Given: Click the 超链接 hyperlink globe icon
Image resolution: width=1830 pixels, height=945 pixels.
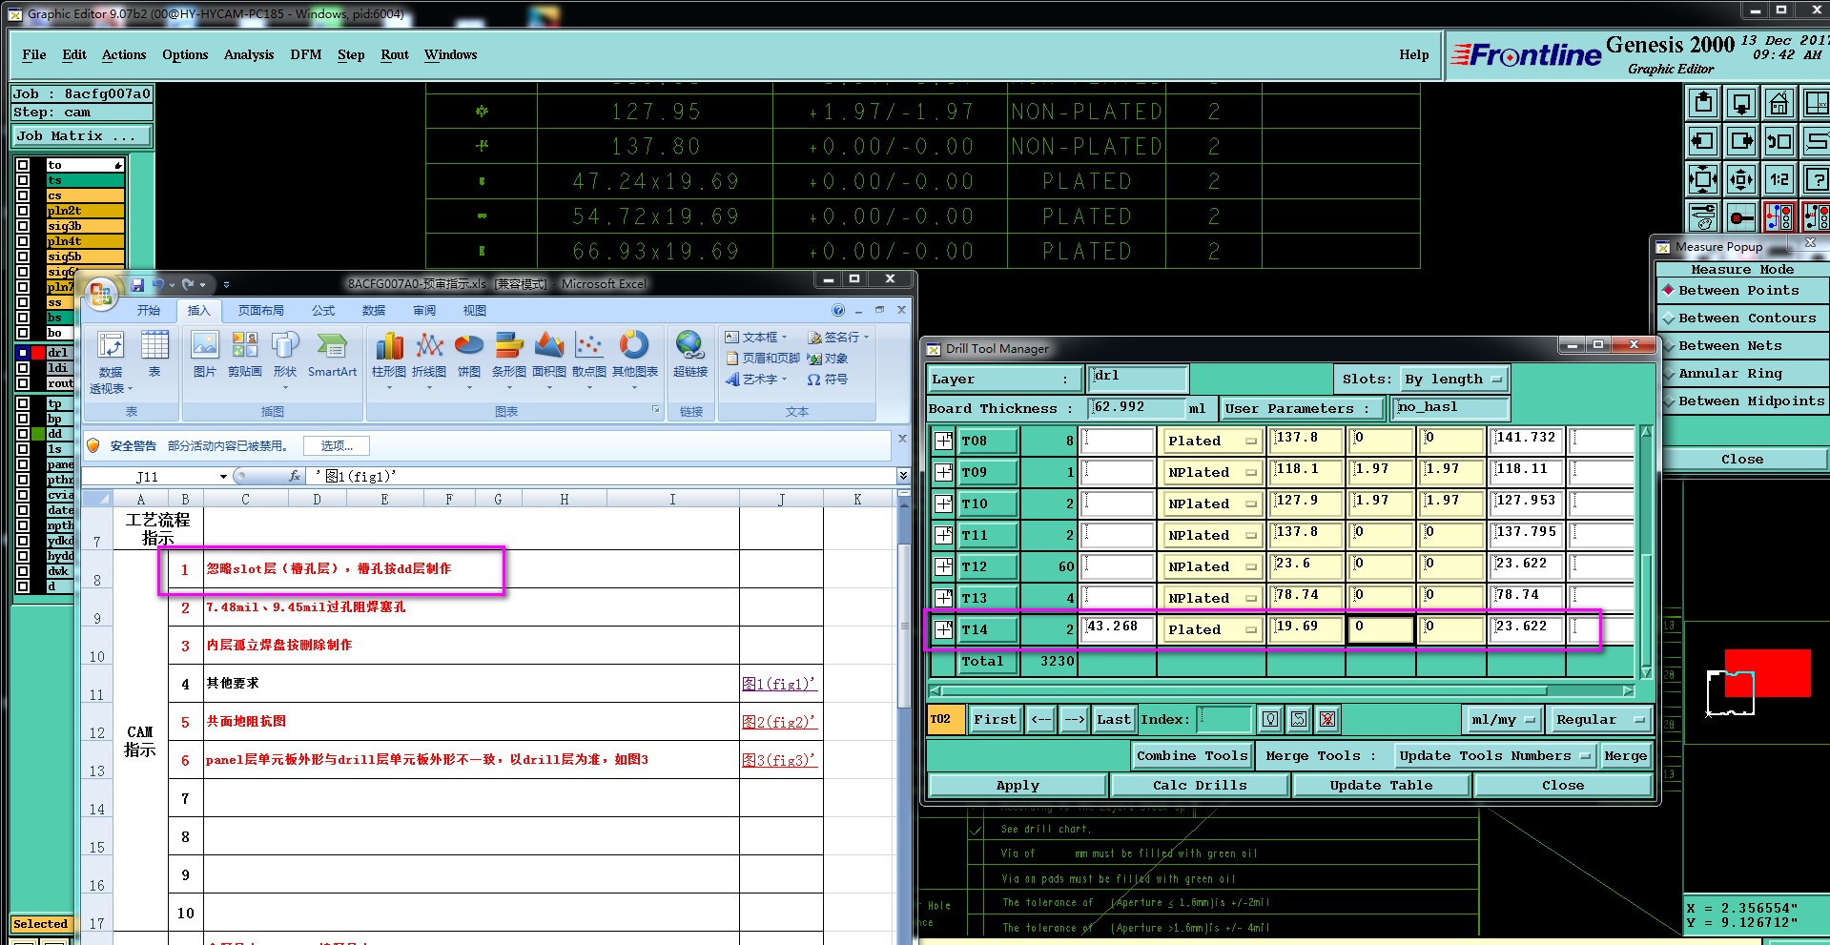Looking at the screenshot, I should coord(690,354).
